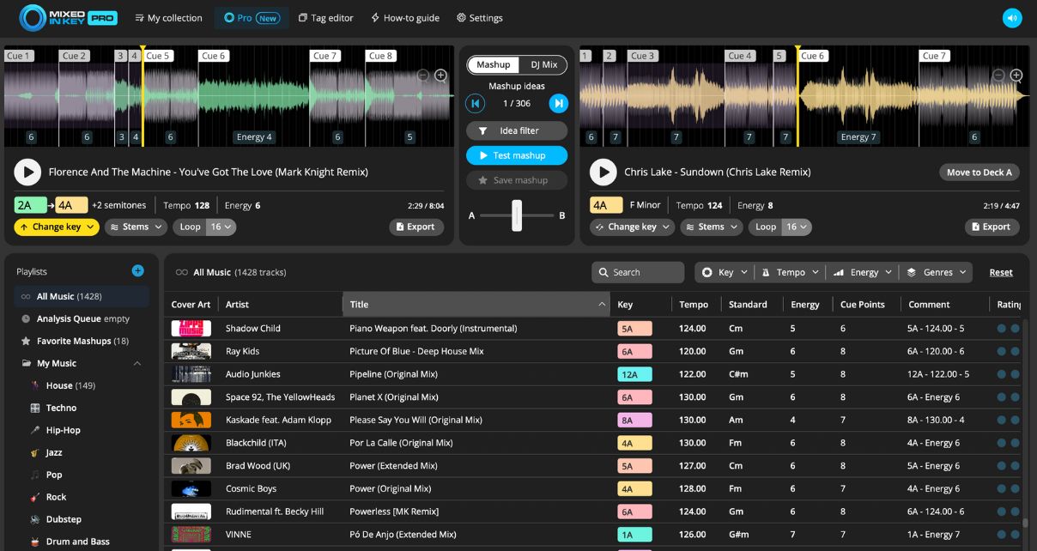The height and width of the screenshot is (551, 1037).
Task: Collapse the My Music folder
Action: pyautogui.click(x=137, y=364)
